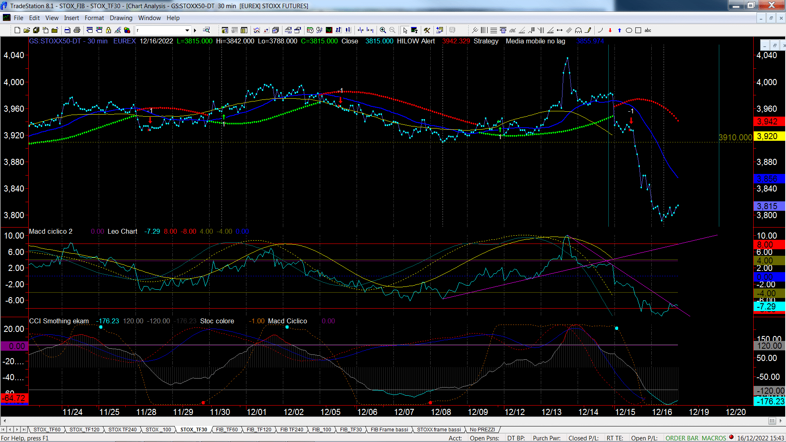The height and width of the screenshot is (442, 786).
Task: Click the red connection status indicator
Action: pyautogui.click(x=731, y=437)
